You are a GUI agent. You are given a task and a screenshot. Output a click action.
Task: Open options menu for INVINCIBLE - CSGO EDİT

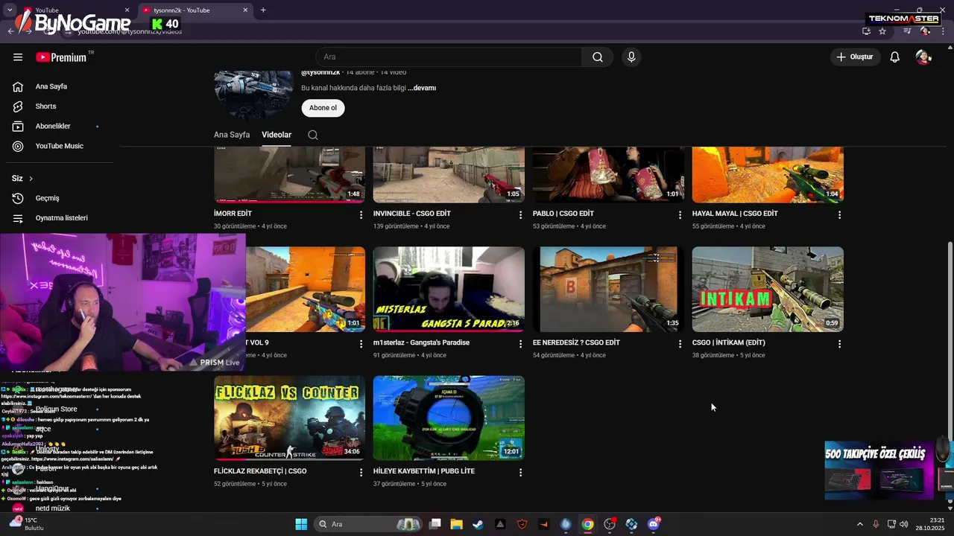[520, 214]
